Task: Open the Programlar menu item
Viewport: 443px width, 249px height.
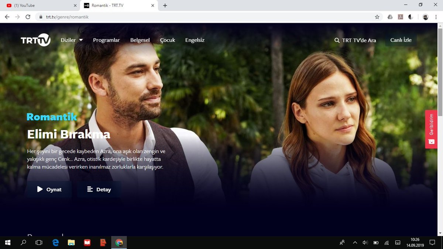Action: click(106, 40)
